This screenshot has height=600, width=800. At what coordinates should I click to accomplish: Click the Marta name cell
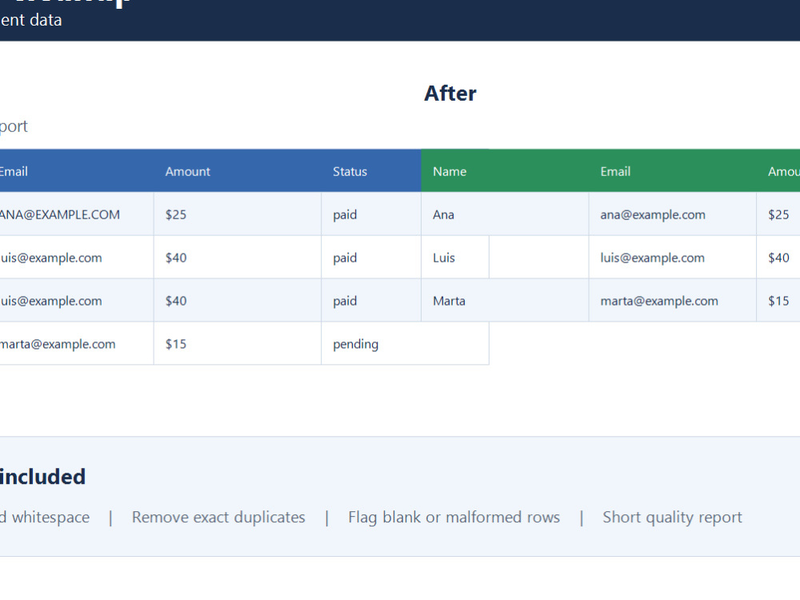click(505, 301)
